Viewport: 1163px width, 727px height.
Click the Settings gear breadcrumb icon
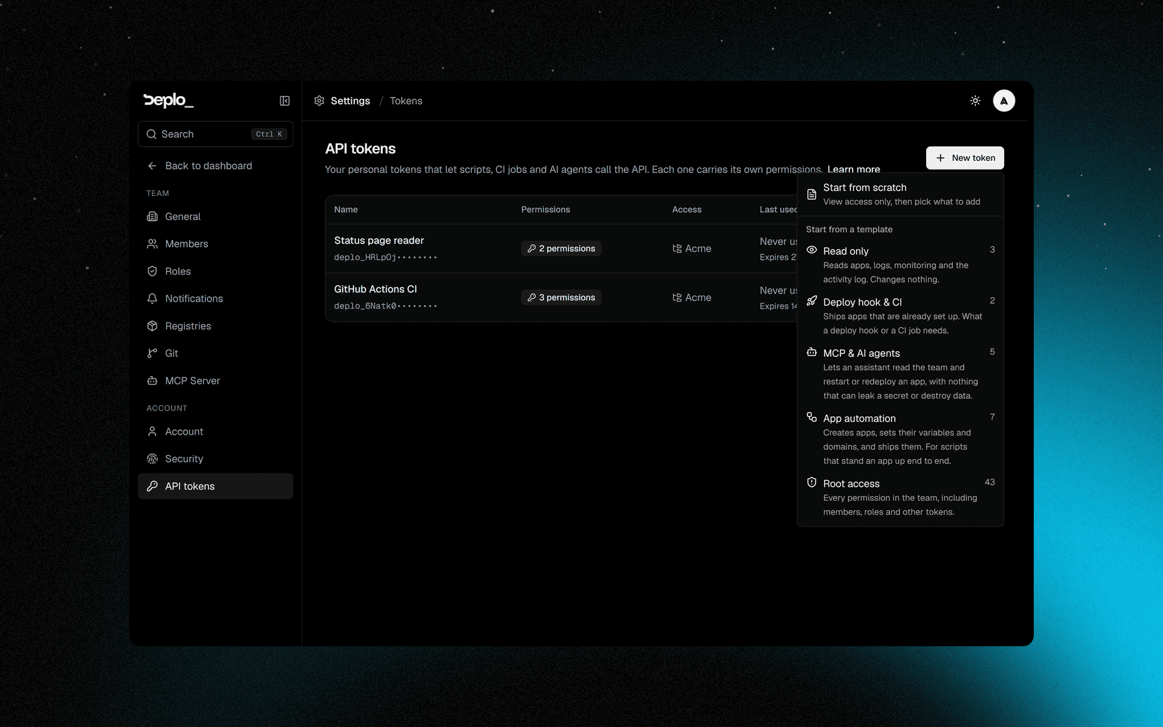coord(319,101)
